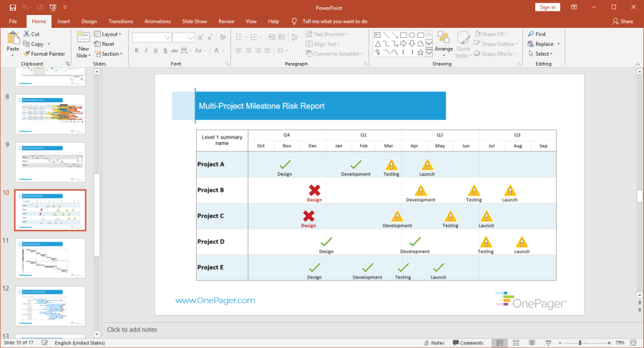
Task: Click the Paste clipboard icon
Action: [13, 39]
